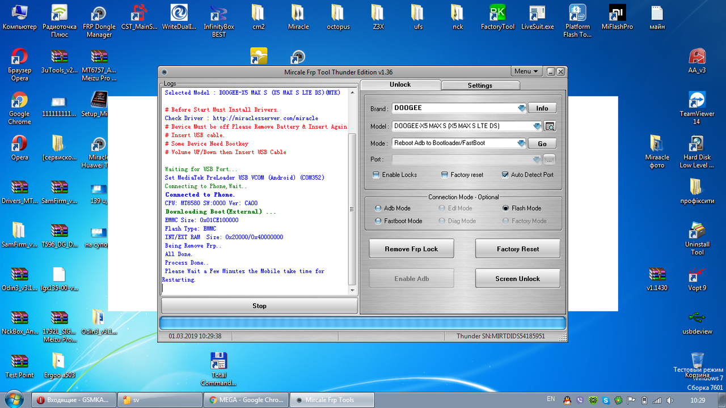Launch LiveSuit.exe from the desktop
Viewport: 726px width, 408px height.
(537, 18)
